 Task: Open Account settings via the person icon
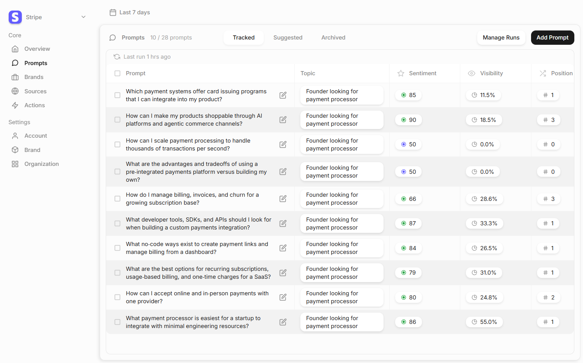coord(15,135)
